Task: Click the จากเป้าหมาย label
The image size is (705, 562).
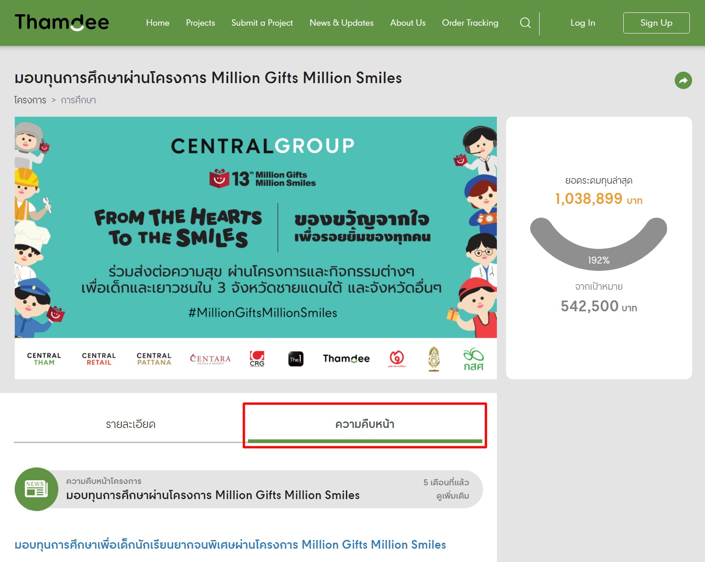Action: click(x=598, y=287)
